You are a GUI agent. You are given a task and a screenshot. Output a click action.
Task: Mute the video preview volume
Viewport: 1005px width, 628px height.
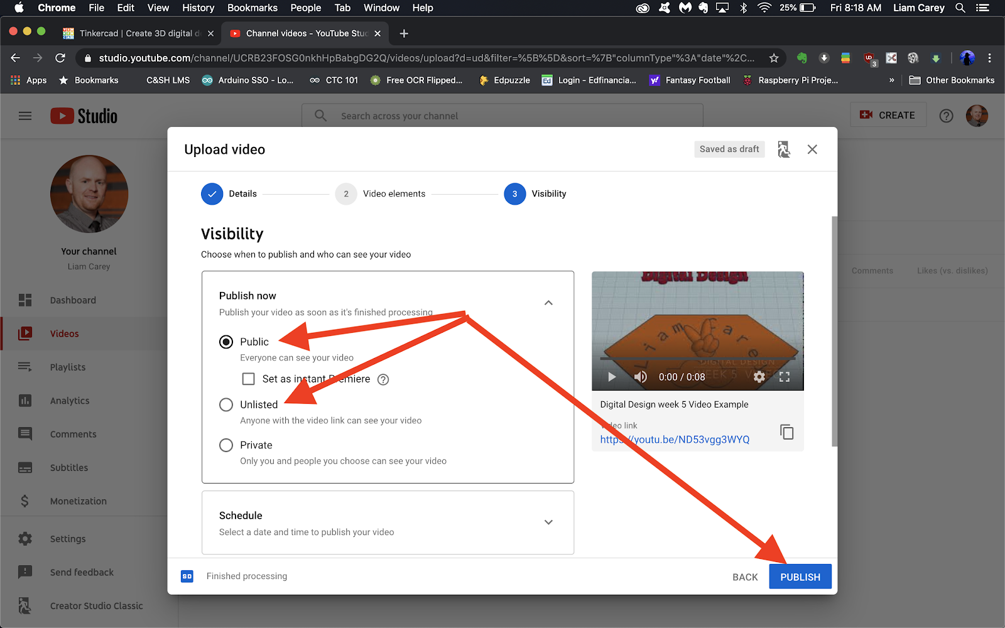pyautogui.click(x=640, y=377)
